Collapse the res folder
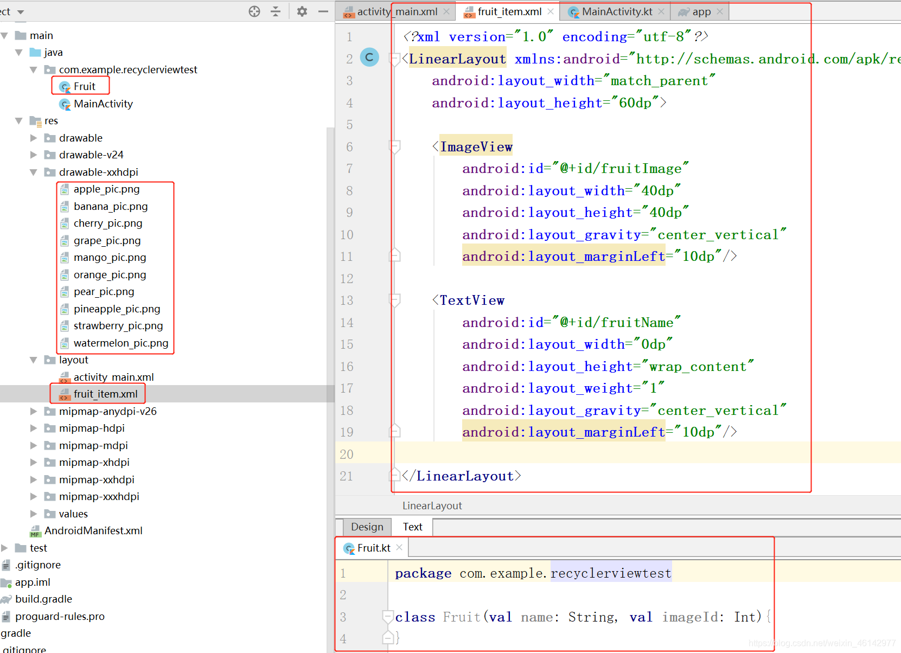 click(x=19, y=121)
